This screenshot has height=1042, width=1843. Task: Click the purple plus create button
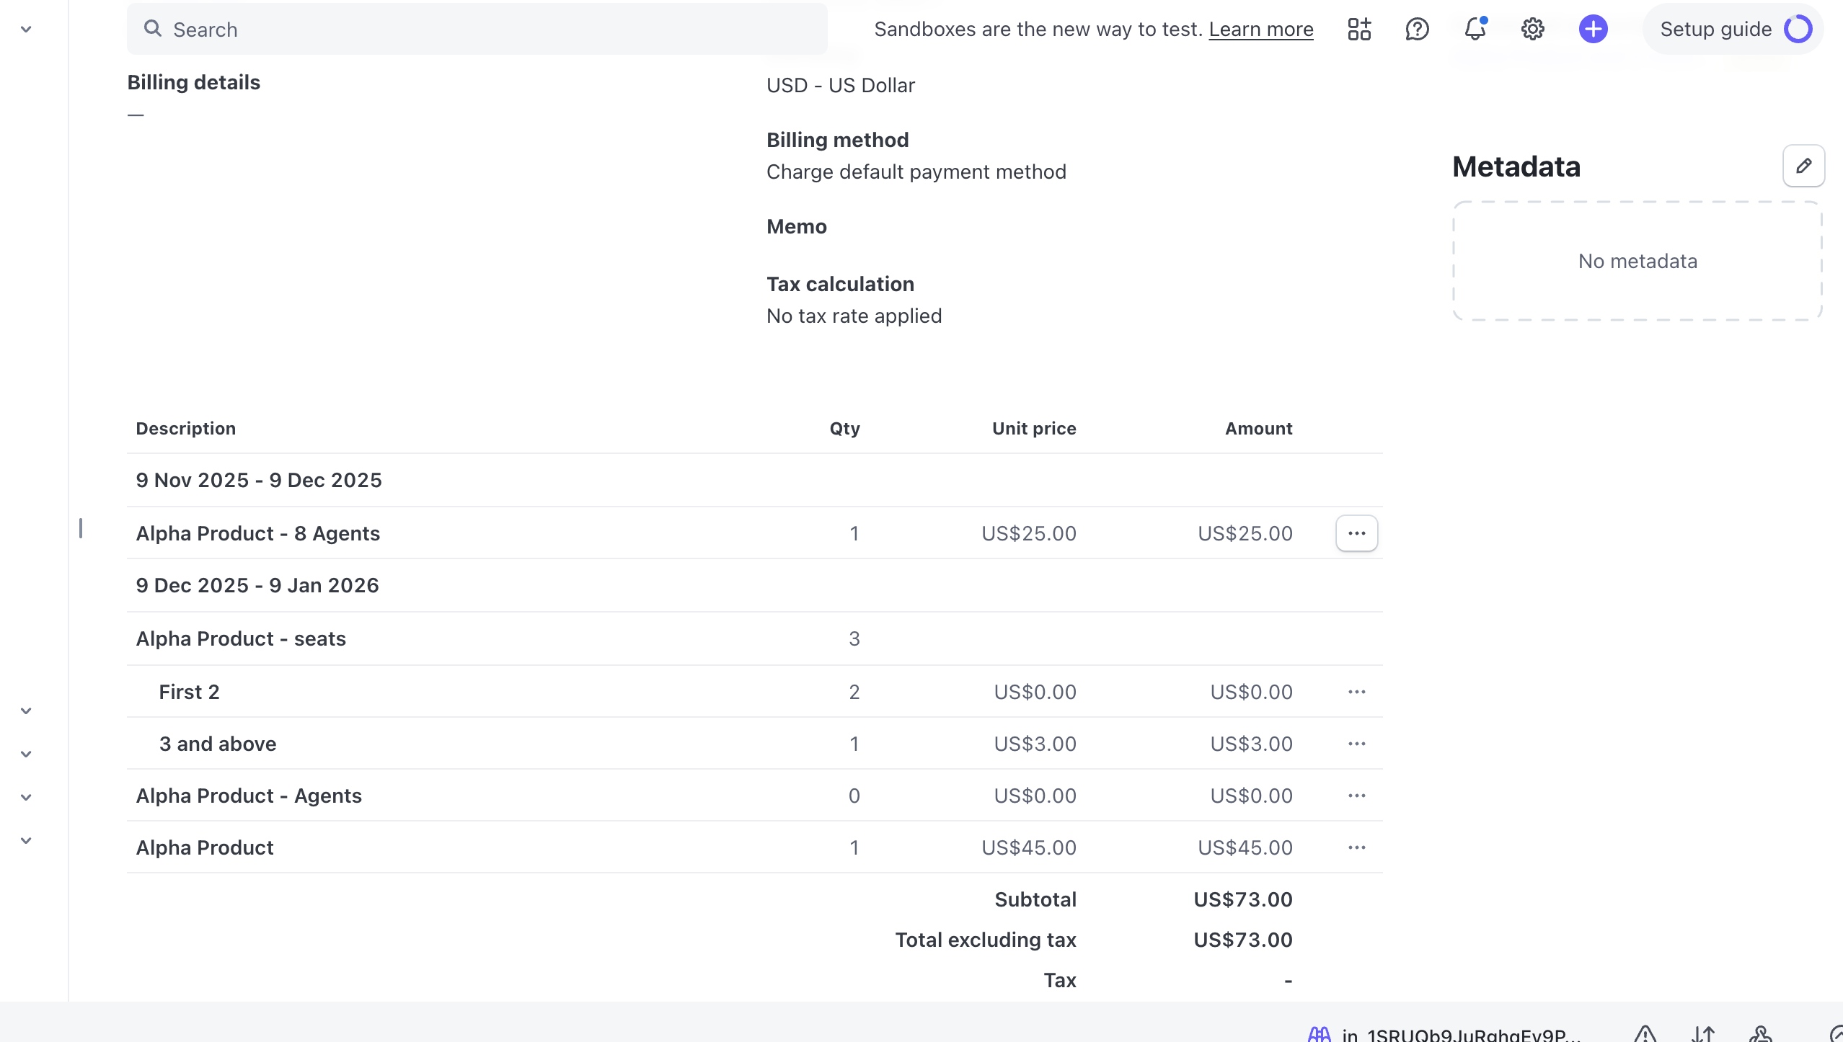pyautogui.click(x=1593, y=30)
